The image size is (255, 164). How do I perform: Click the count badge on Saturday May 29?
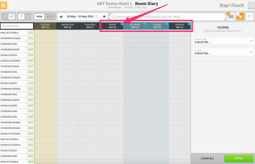pyautogui.click(x=144, y=24)
